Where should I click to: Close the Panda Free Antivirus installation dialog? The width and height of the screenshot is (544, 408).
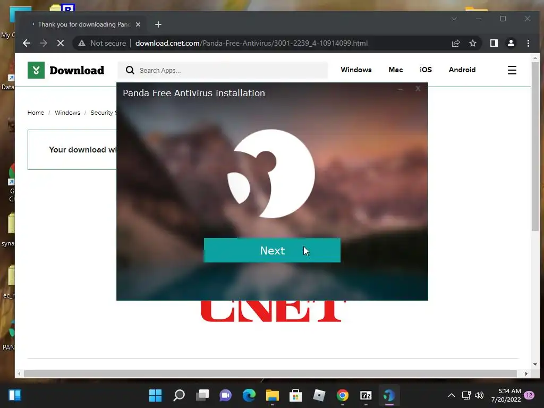(x=418, y=89)
